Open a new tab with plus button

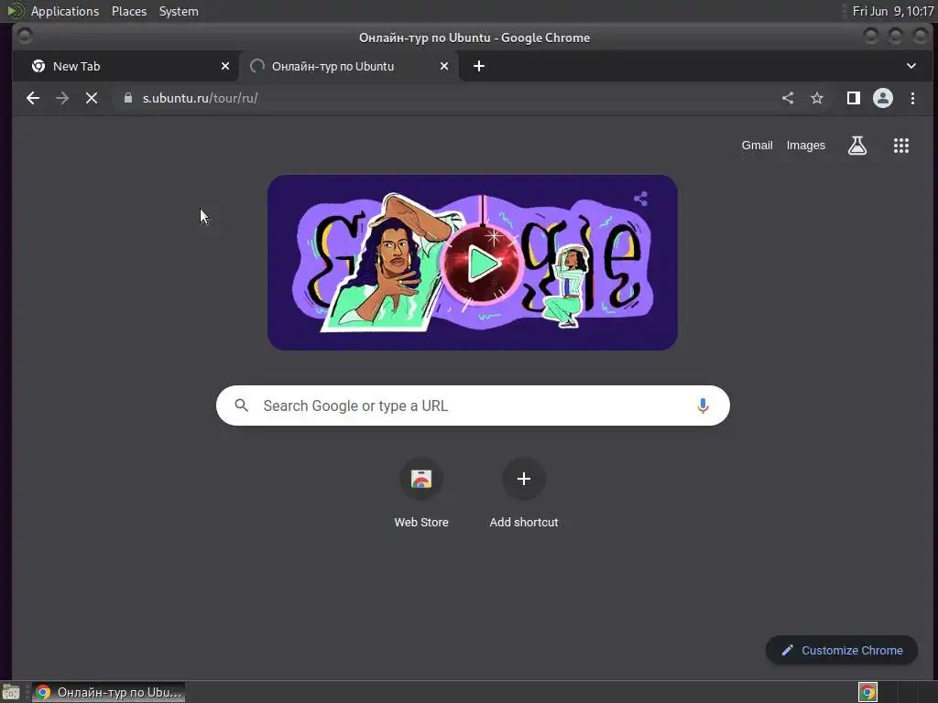click(479, 66)
